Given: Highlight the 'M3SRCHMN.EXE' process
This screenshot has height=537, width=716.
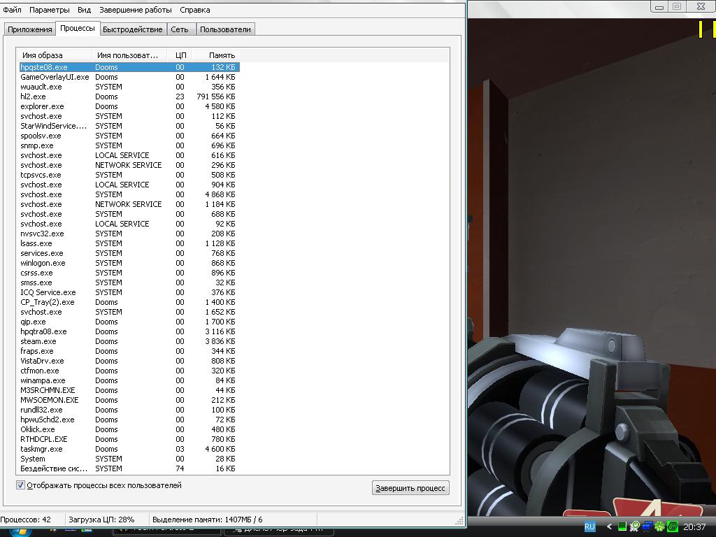Looking at the screenshot, I should tap(129, 390).
